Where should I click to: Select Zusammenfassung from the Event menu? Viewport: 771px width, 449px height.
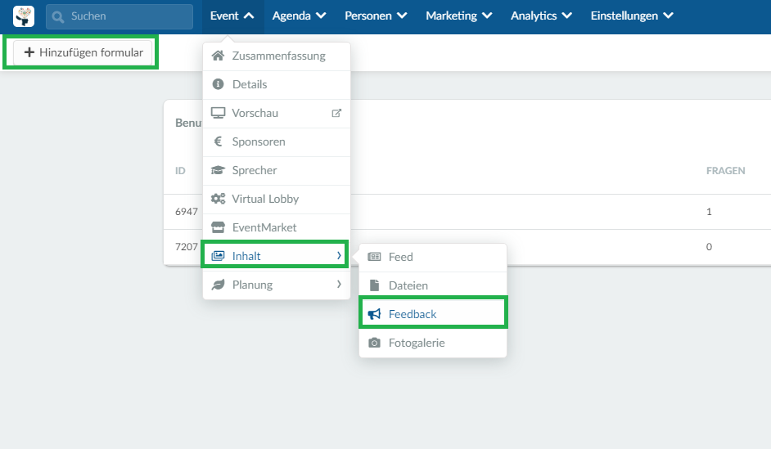tap(277, 56)
